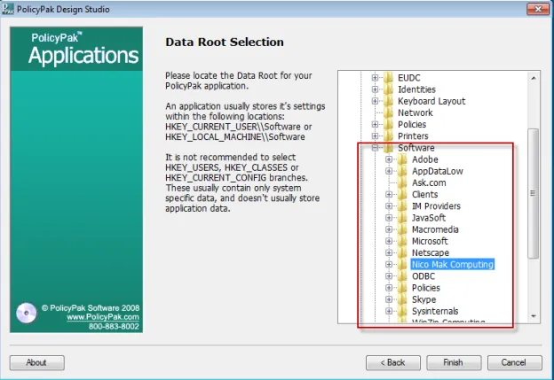Click the ODBC folder icon
This screenshot has width=554, height=380.
tap(402, 275)
